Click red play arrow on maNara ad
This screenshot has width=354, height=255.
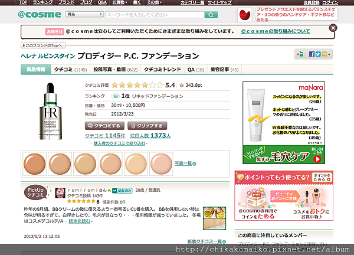(317, 159)
